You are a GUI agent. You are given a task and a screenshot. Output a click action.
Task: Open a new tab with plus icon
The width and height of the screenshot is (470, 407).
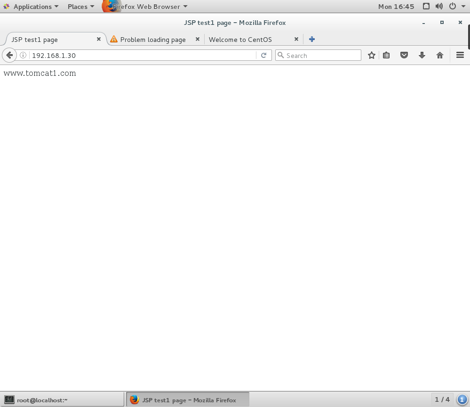(x=312, y=39)
